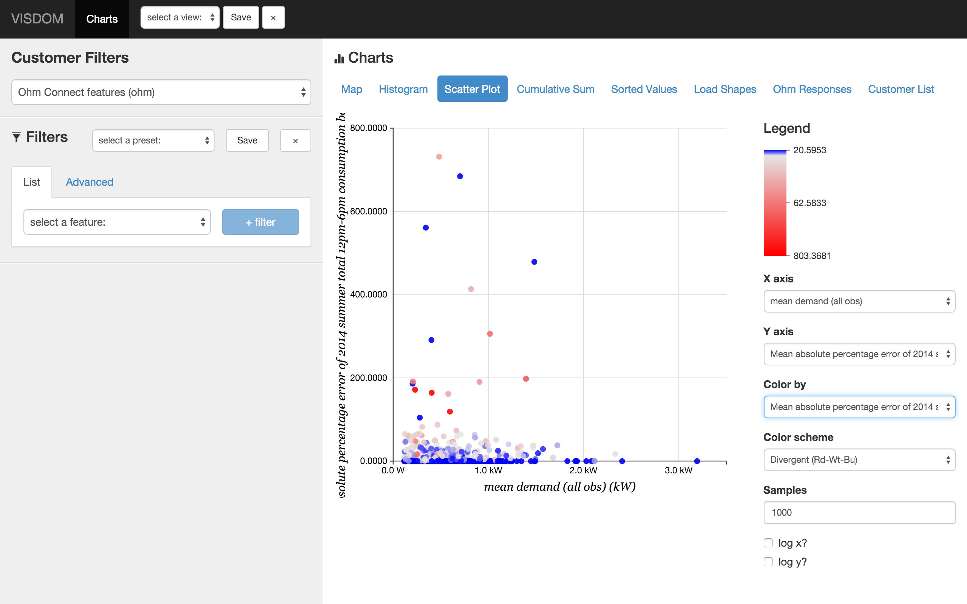This screenshot has width=967, height=604.
Task: Click the legend color gradient bar
Action: coord(775,203)
